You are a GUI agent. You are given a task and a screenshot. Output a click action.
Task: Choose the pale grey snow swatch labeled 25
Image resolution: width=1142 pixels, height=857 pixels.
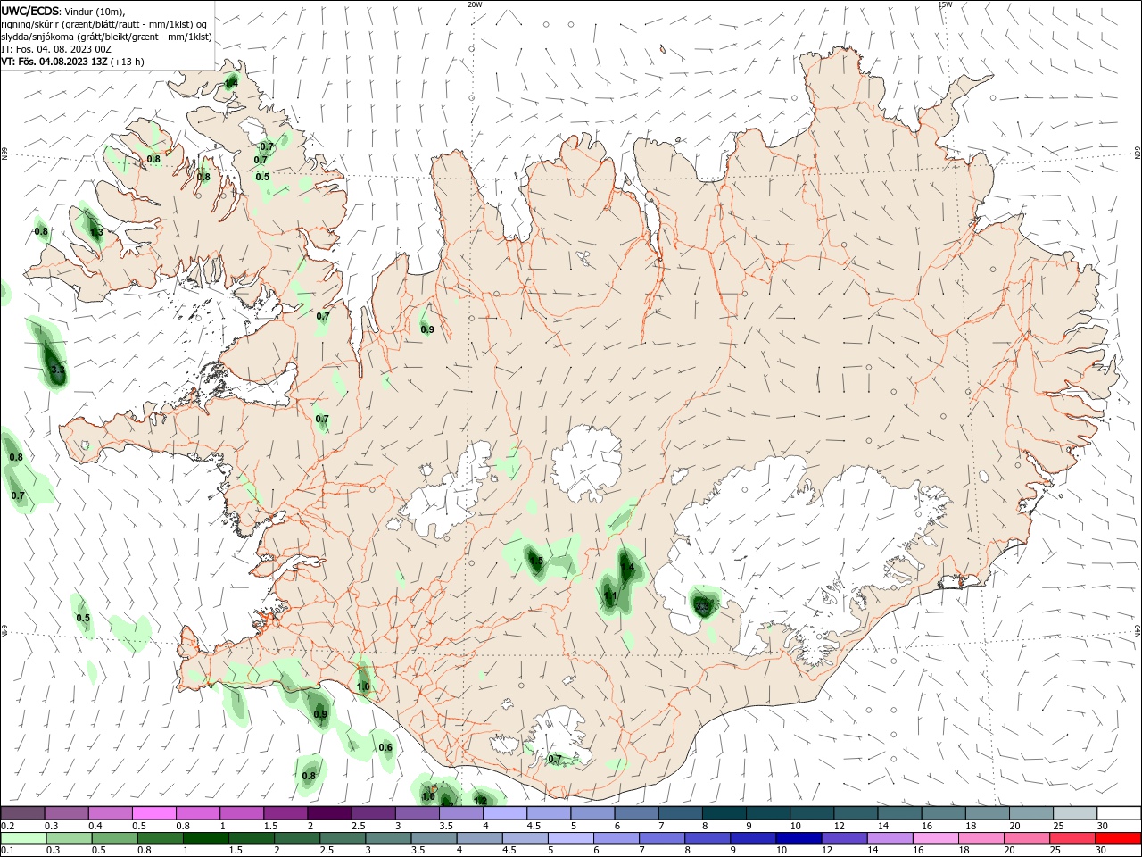click(x=1074, y=813)
